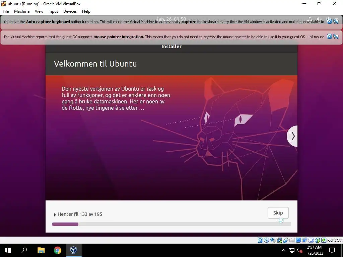Click the 'Velkommen til Ubuntu' heading
The width and height of the screenshot is (343, 257).
95,64
